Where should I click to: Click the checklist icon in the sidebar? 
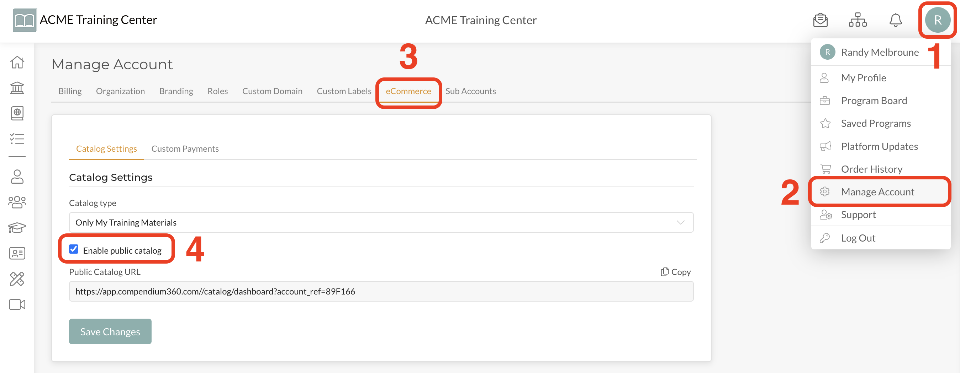[x=17, y=139]
